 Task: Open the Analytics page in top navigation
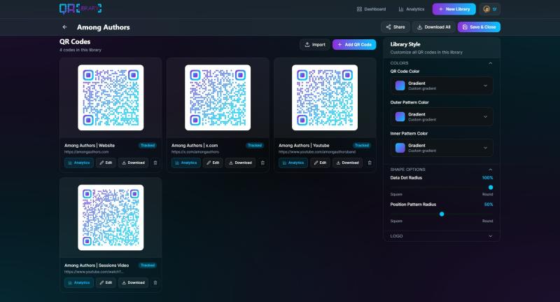point(412,9)
